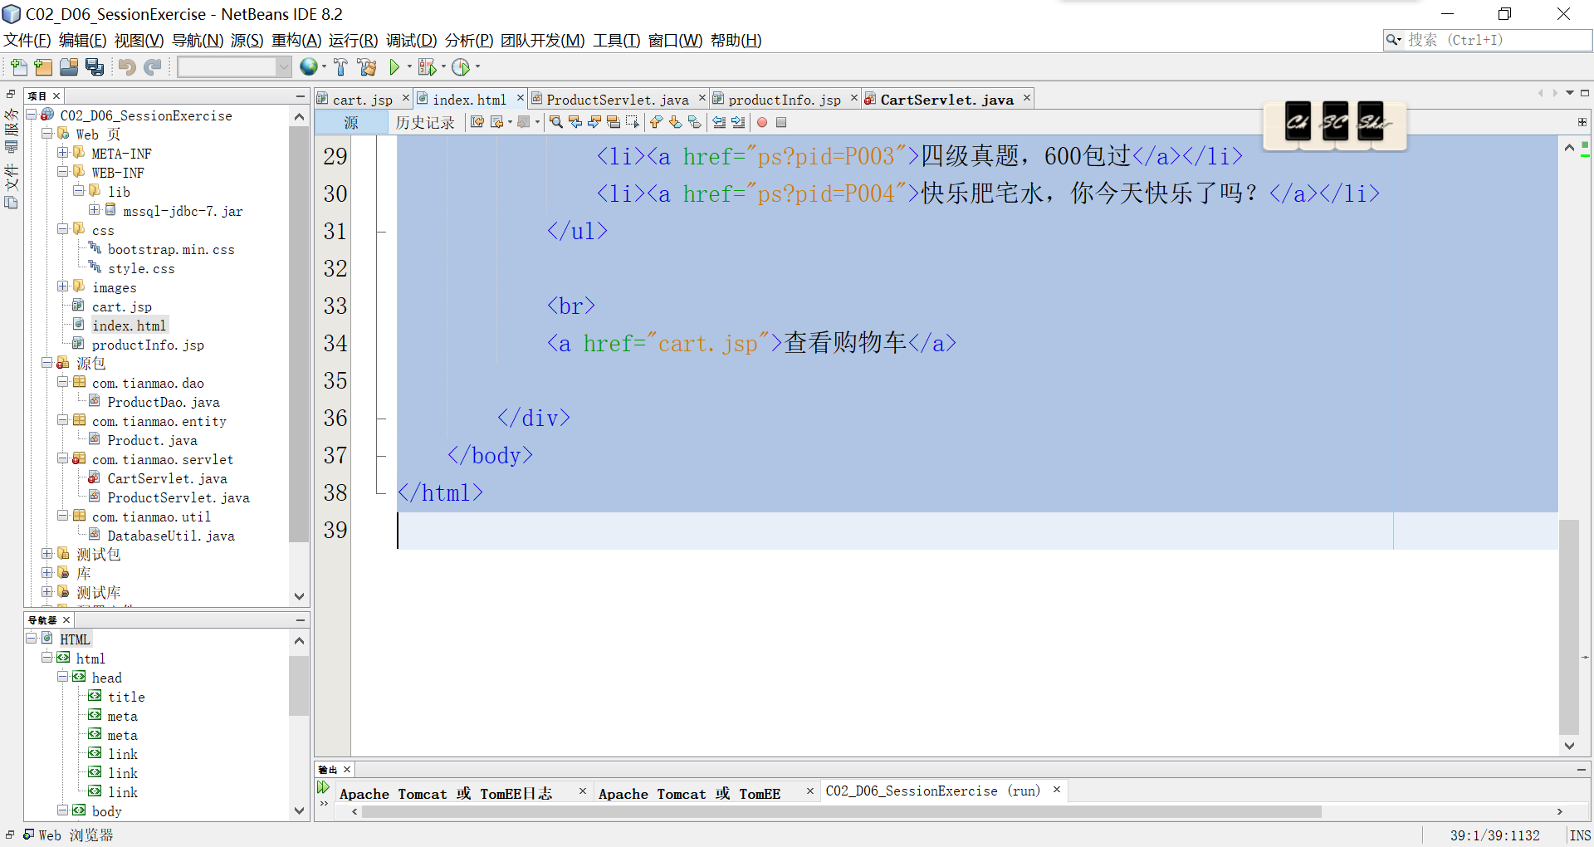Start macro recording red circle
The image size is (1594, 847).
pos(762,122)
